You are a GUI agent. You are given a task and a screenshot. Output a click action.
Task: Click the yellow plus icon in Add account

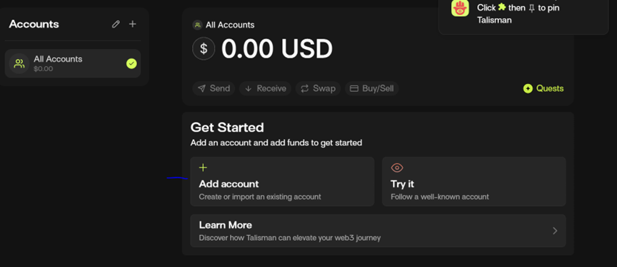(203, 168)
